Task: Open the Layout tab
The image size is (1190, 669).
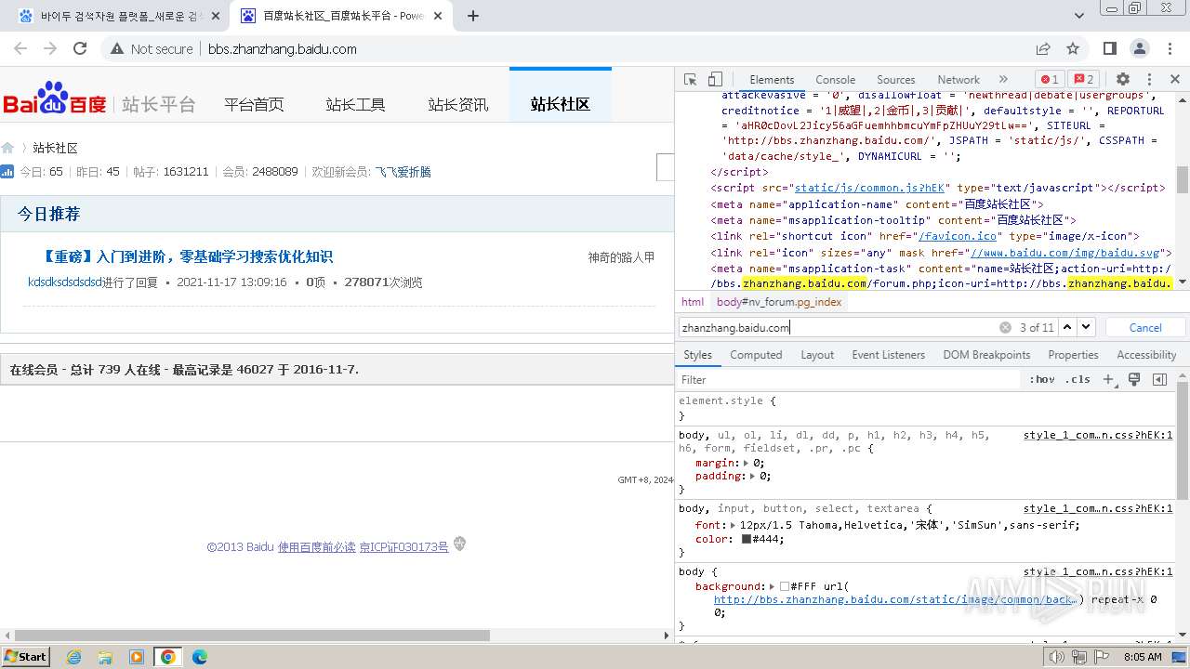Action: coord(817,355)
